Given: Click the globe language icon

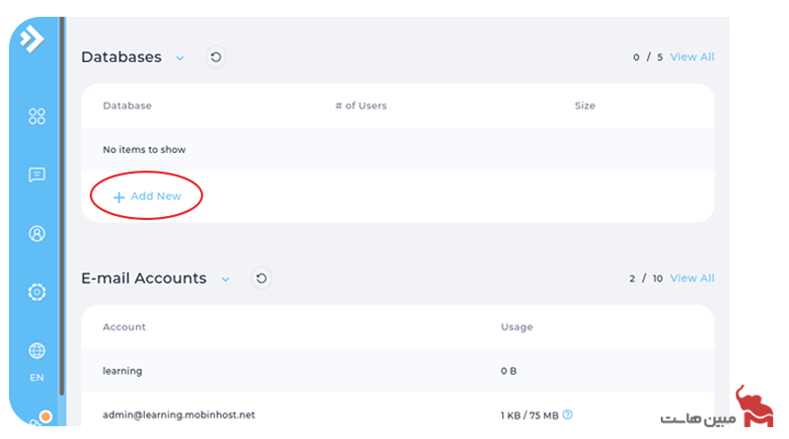Looking at the screenshot, I should click(x=37, y=350).
